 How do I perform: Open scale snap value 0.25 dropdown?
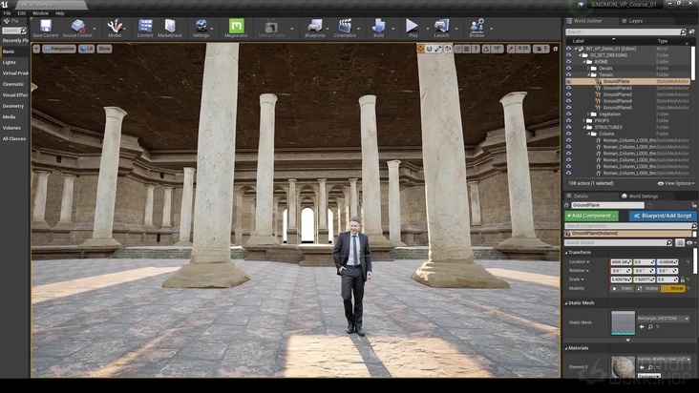pyautogui.click(x=523, y=49)
